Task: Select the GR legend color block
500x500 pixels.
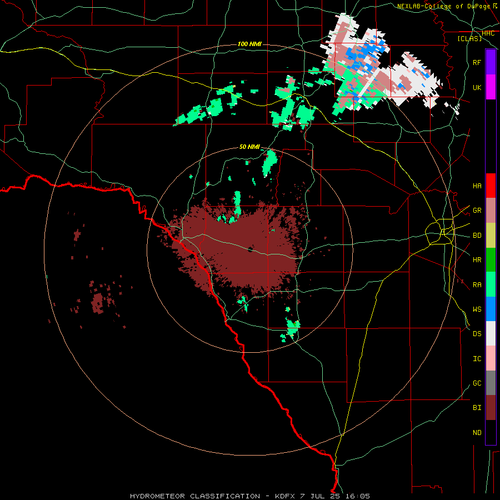Action: coord(491,211)
